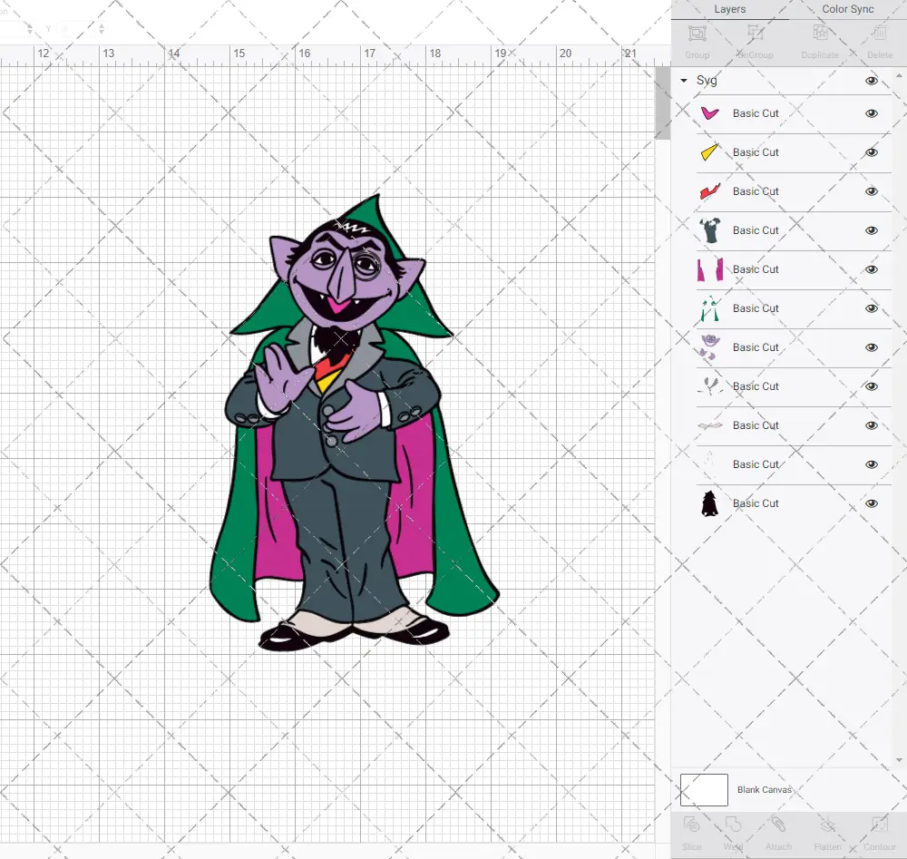This screenshot has height=859, width=907.
Task: Select the purple face layer thumbnail
Action: point(710,347)
